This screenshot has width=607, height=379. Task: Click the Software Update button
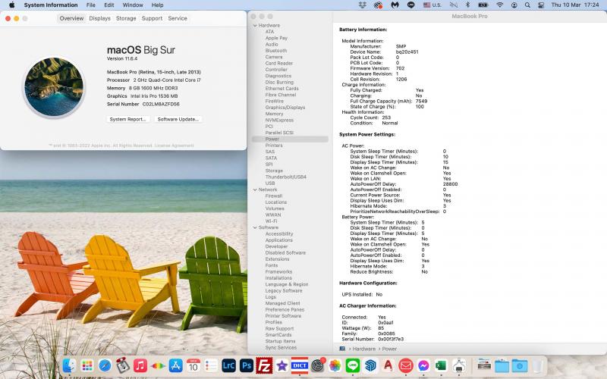tap(178, 119)
